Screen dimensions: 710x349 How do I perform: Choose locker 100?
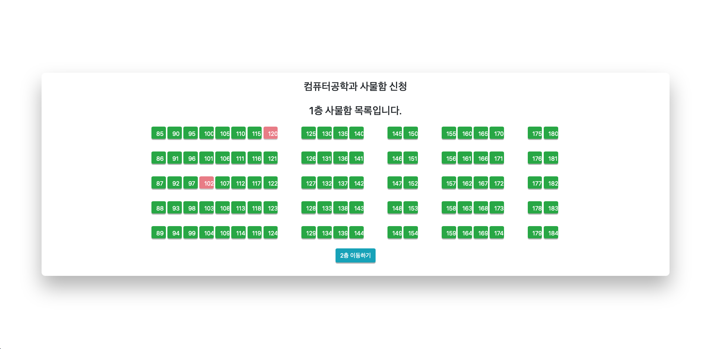tap(206, 133)
